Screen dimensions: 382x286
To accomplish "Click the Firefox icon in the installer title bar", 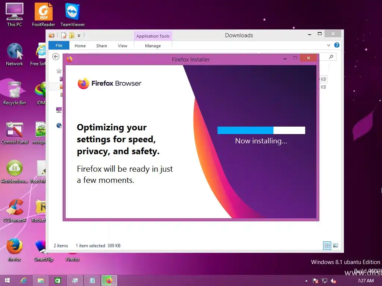I will point(69,59).
